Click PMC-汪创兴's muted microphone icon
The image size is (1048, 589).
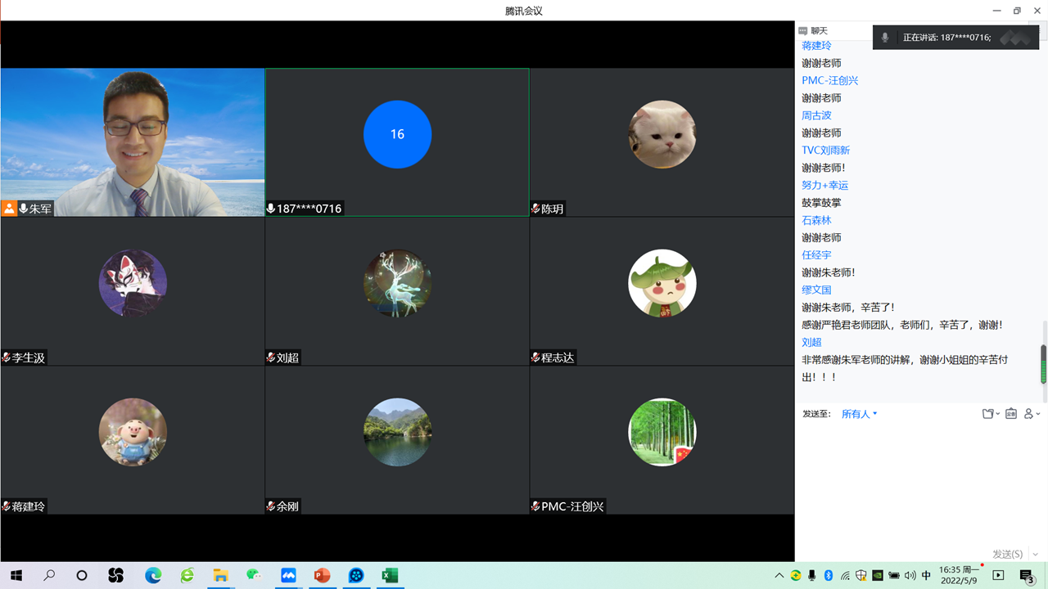coord(535,506)
